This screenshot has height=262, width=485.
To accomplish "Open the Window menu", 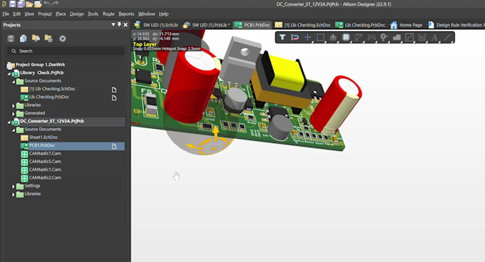I will point(147,14).
